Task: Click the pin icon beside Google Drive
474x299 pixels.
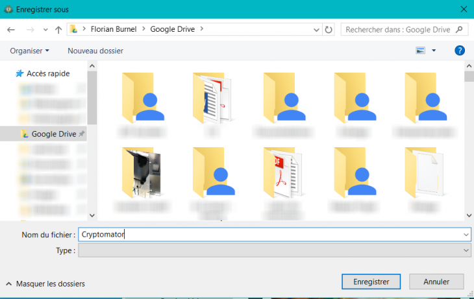Action: tap(82, 134)
